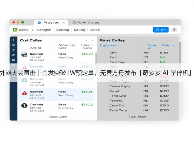Click the Sealy Cl column header

[x=152, y=47]
